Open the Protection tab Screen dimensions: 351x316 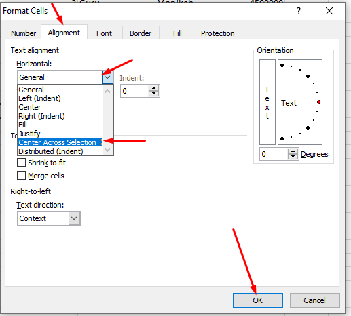point(218,33)
